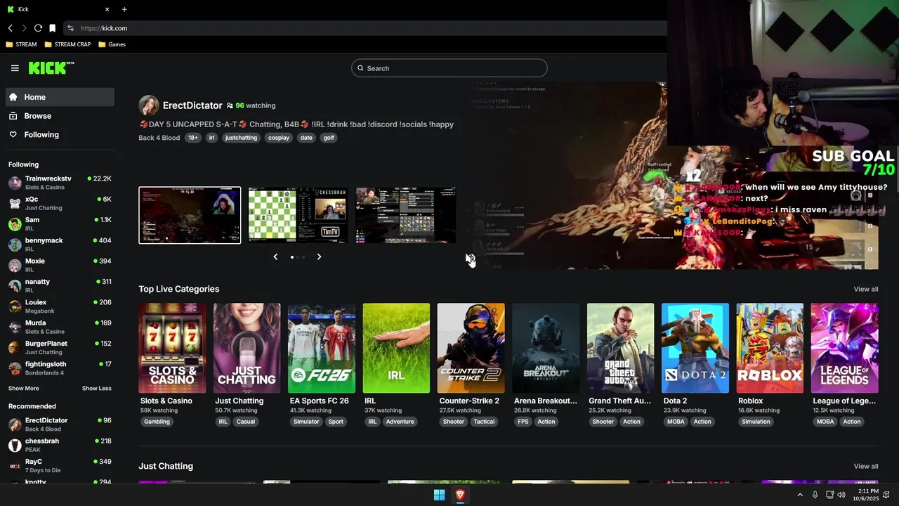899x506 pixels.
Task: Open Moxie avatar in Following list
Action: click(15, 265)
